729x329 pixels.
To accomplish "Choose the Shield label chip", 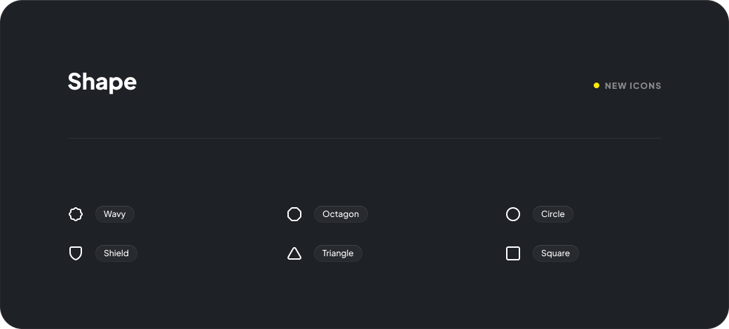I will click(116, 253).
